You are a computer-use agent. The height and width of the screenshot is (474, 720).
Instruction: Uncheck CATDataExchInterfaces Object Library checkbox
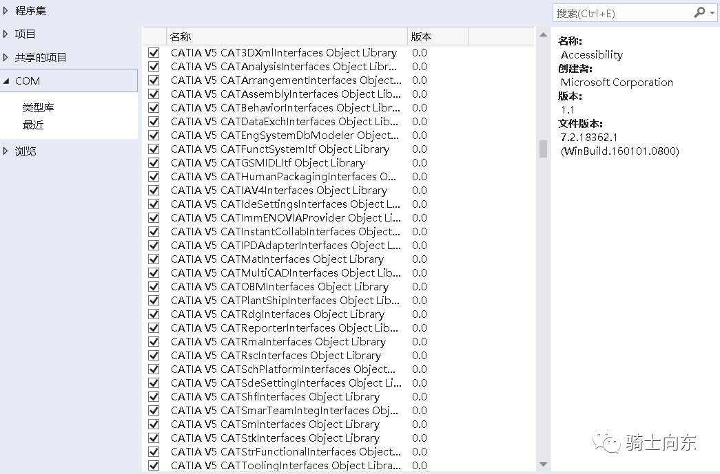tap(154, 122)
